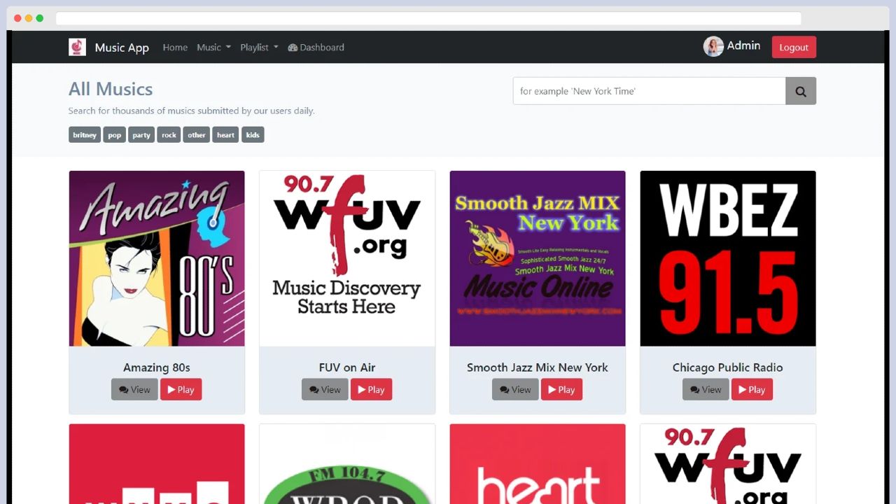Expand the Playlist dropdown menu

click(x=259, y=48)
